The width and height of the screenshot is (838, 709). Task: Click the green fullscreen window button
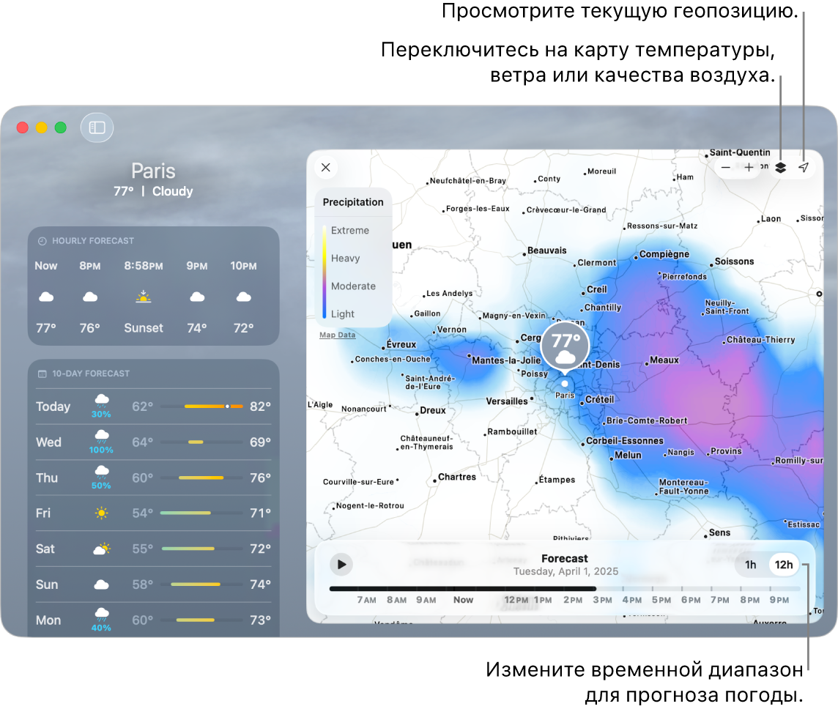point(61,127)
